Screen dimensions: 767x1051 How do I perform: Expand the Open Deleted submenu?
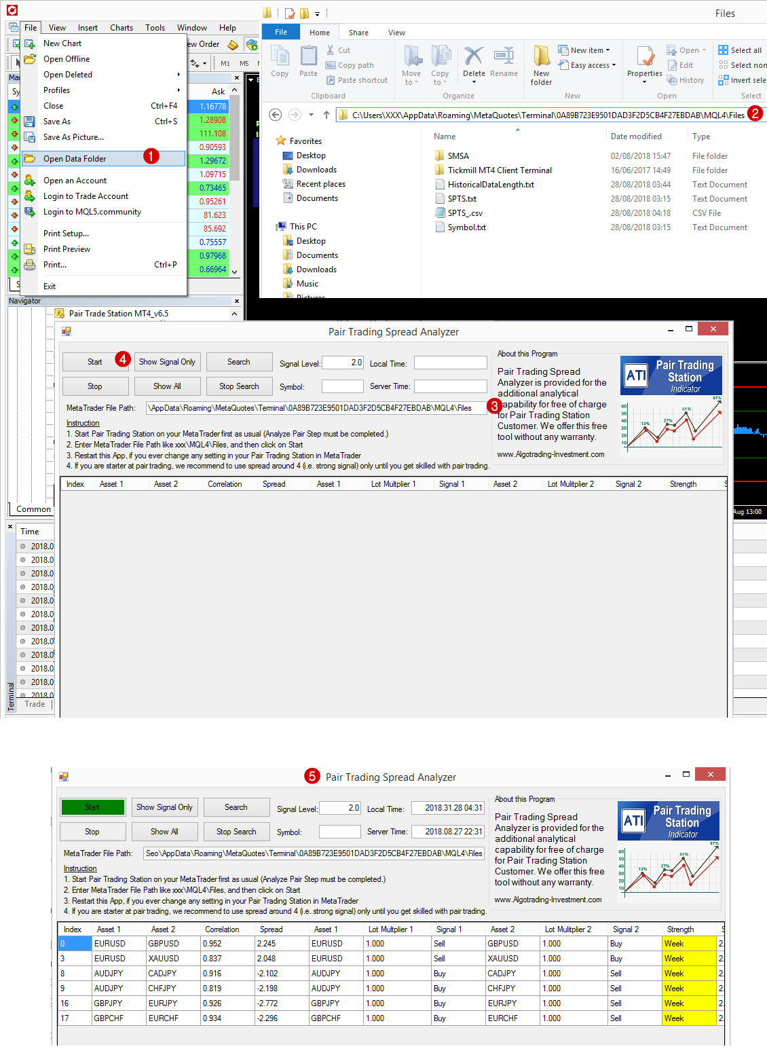(x=103, y=75)
